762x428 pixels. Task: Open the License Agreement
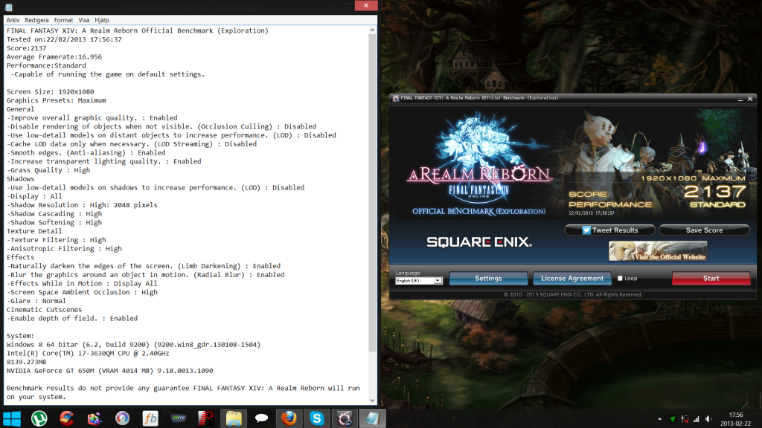click(x=571, y=278)
